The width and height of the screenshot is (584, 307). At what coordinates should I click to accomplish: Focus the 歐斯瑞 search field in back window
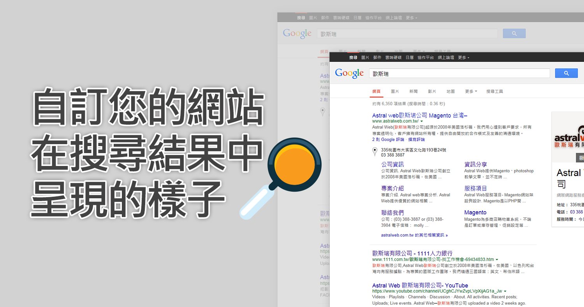click(x=407, y=34)
